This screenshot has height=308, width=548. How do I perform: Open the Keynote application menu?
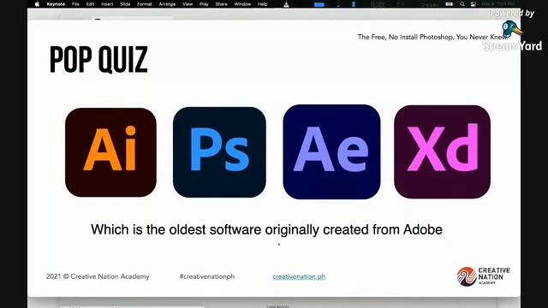pos(56,4)
